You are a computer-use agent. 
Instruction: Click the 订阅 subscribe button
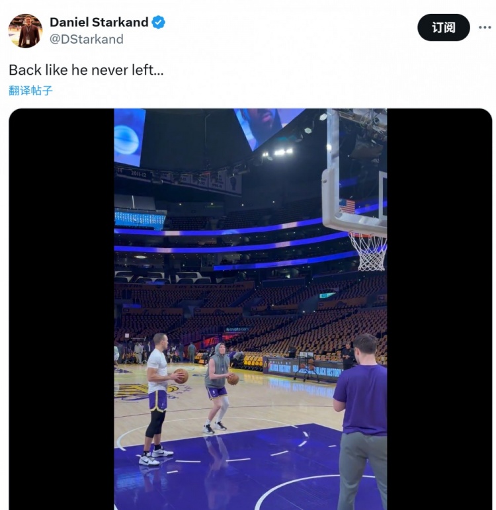click(443, 27)
